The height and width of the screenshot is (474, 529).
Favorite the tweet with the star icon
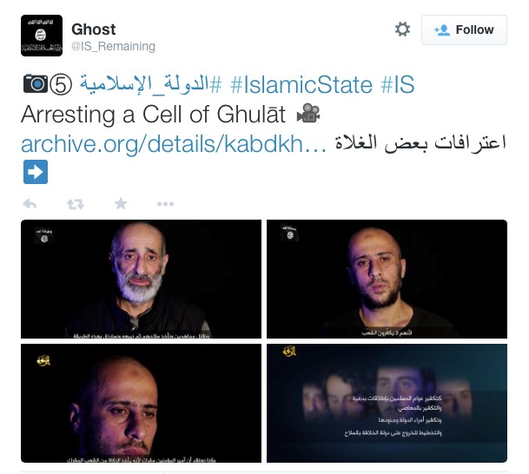click(x=121, y=204)
